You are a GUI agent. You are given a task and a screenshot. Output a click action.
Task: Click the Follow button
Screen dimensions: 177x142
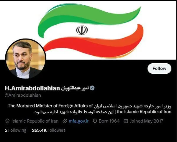[159, 69]
